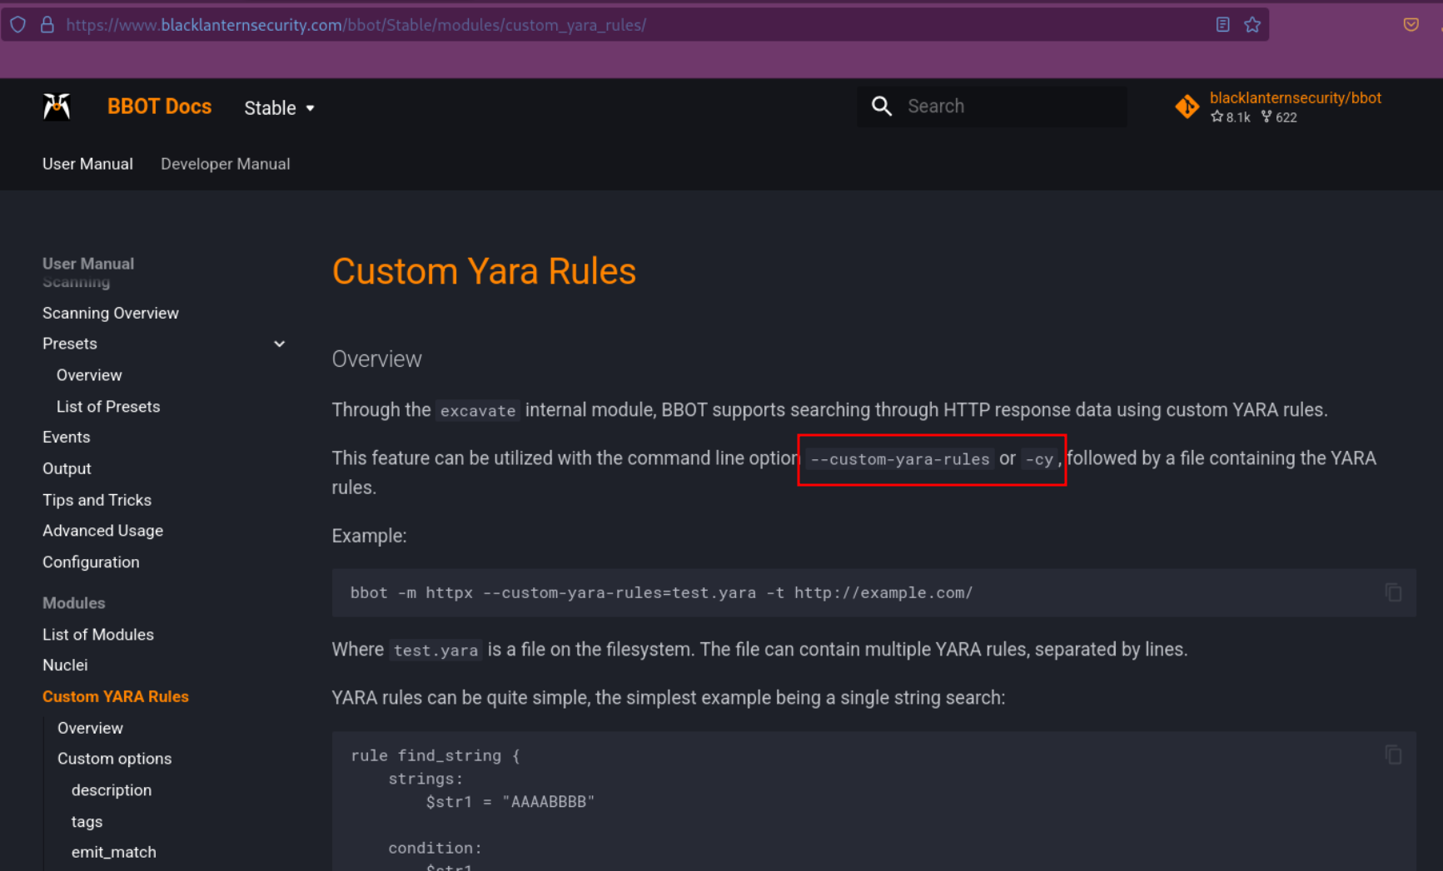
Task: Jump to emit_match subsection
Action: pyautogui.click(x=113, y=852)
